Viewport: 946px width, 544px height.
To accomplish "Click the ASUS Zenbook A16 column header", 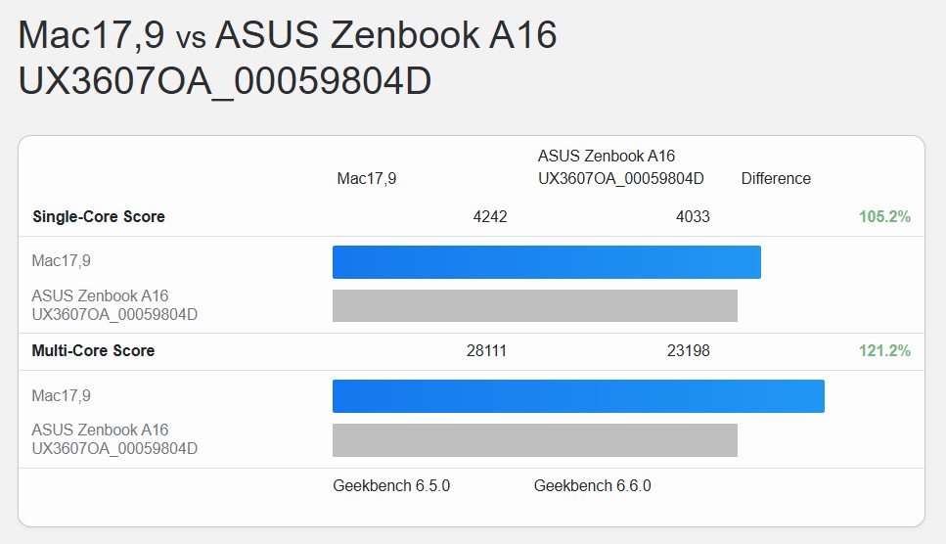I will [x=620, y=167].
